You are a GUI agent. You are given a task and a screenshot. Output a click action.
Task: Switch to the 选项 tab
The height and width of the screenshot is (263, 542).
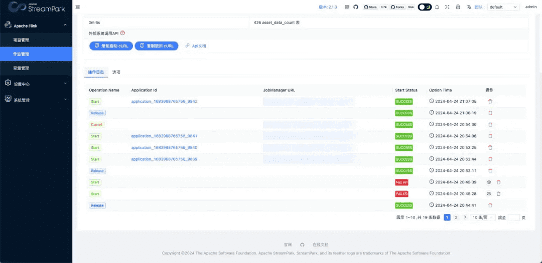pos(116,72)
